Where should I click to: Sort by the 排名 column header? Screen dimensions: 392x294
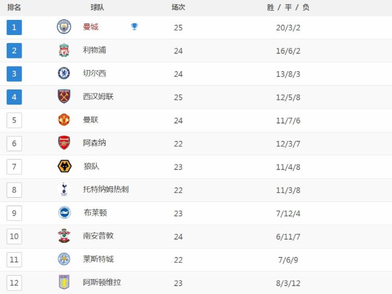click(x=14, y=7)
